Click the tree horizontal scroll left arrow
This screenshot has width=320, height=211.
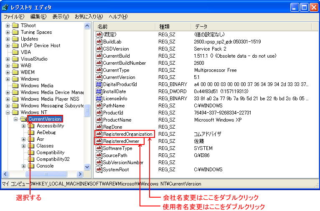pos(5,174)
